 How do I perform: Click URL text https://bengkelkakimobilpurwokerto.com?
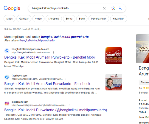tap(31, 52)
